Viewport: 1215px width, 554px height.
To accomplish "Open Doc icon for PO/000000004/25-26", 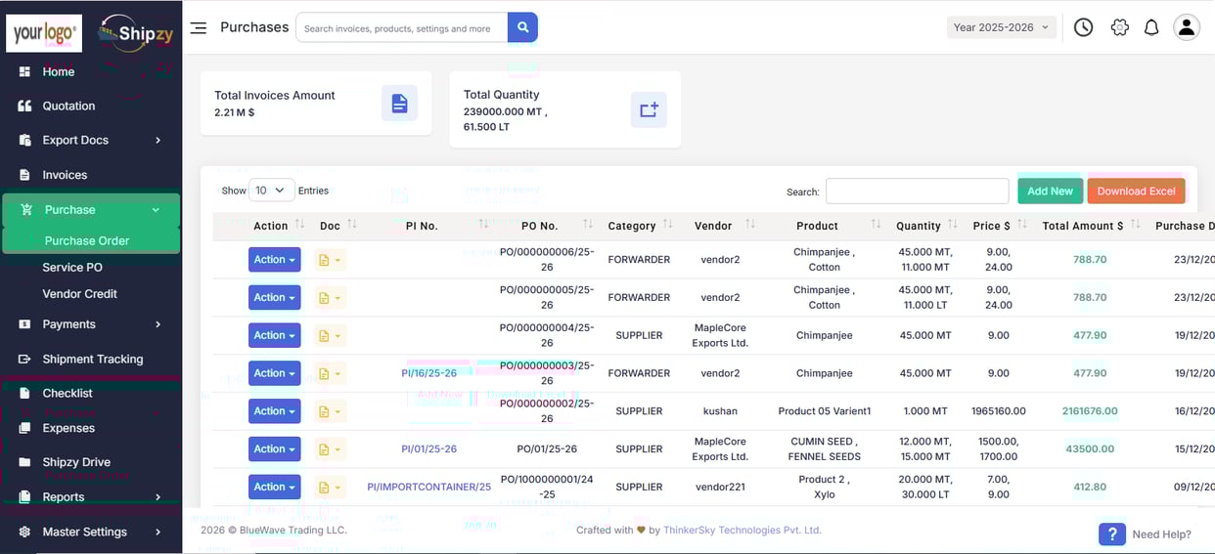I will (x=331, y=335).
